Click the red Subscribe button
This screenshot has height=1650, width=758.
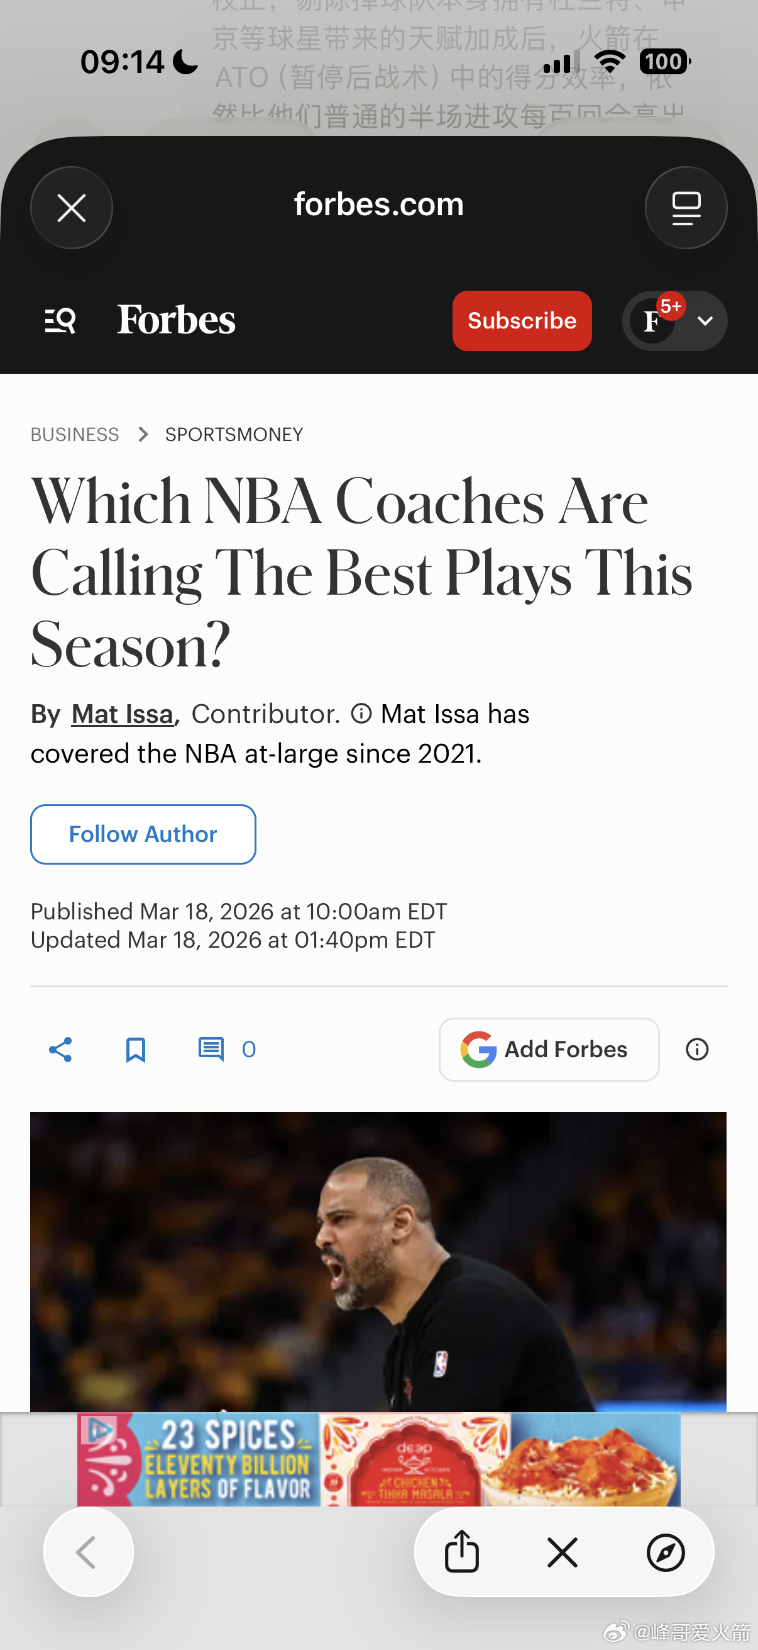click(x=522, y=320)
